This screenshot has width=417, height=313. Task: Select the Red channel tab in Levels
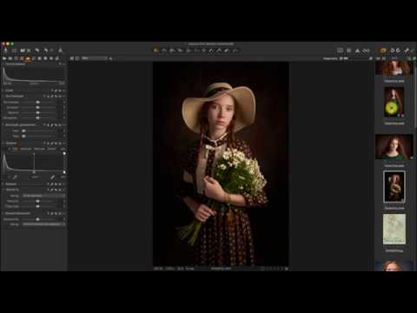(x=26, y=149)
